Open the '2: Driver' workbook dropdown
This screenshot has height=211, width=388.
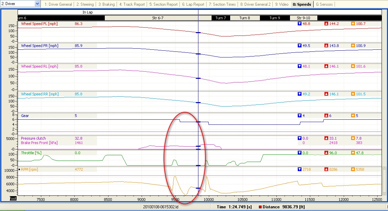click(x=38, y=4)
